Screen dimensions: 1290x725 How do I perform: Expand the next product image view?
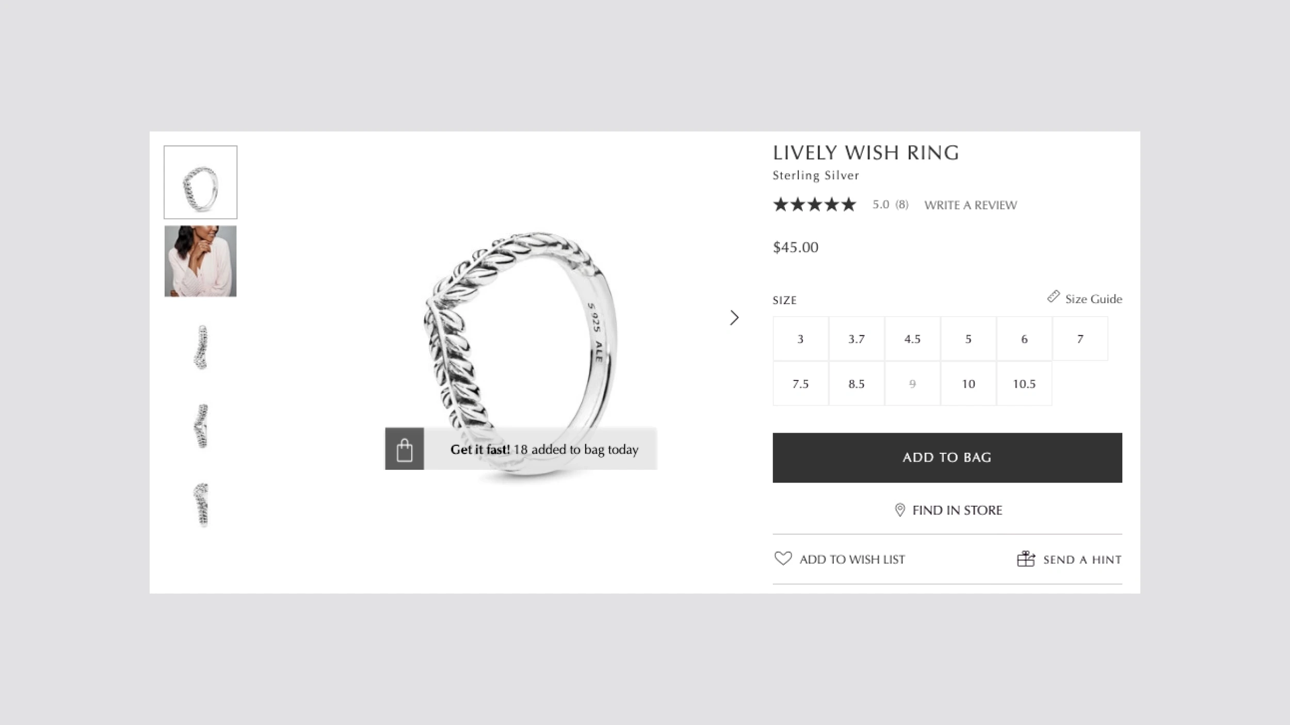[734, 317]
